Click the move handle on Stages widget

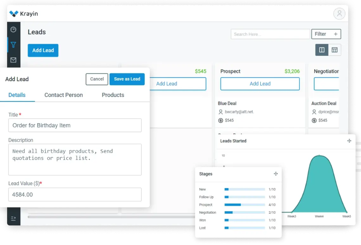click(276, 174)
